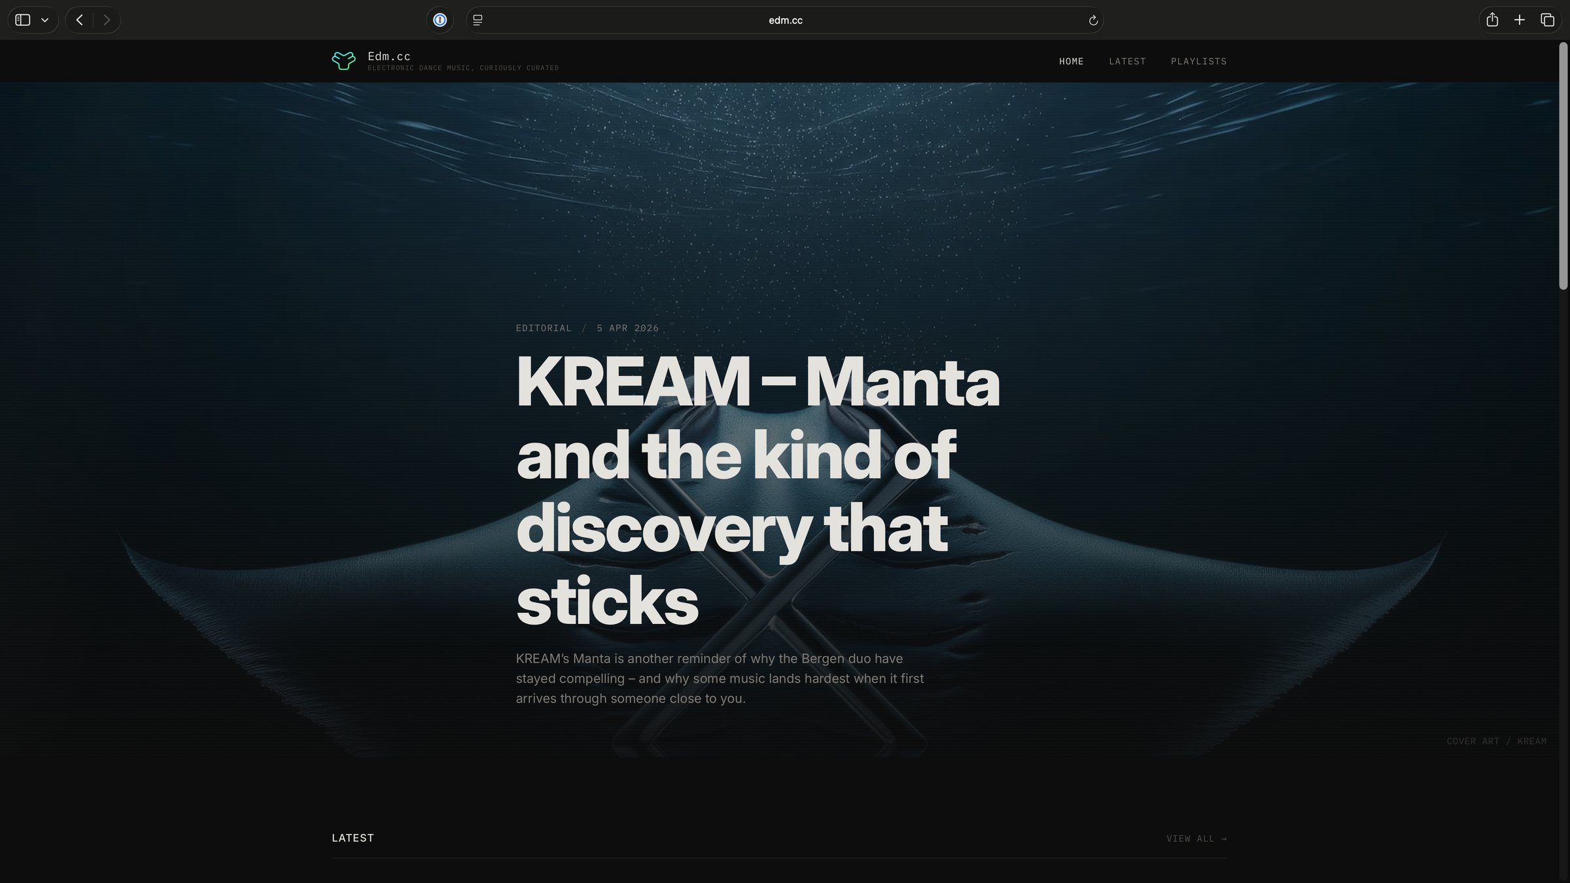Open the HOME nav item
The height and width of the screenshot is (883, 1570).
[x=1072, y=61]
